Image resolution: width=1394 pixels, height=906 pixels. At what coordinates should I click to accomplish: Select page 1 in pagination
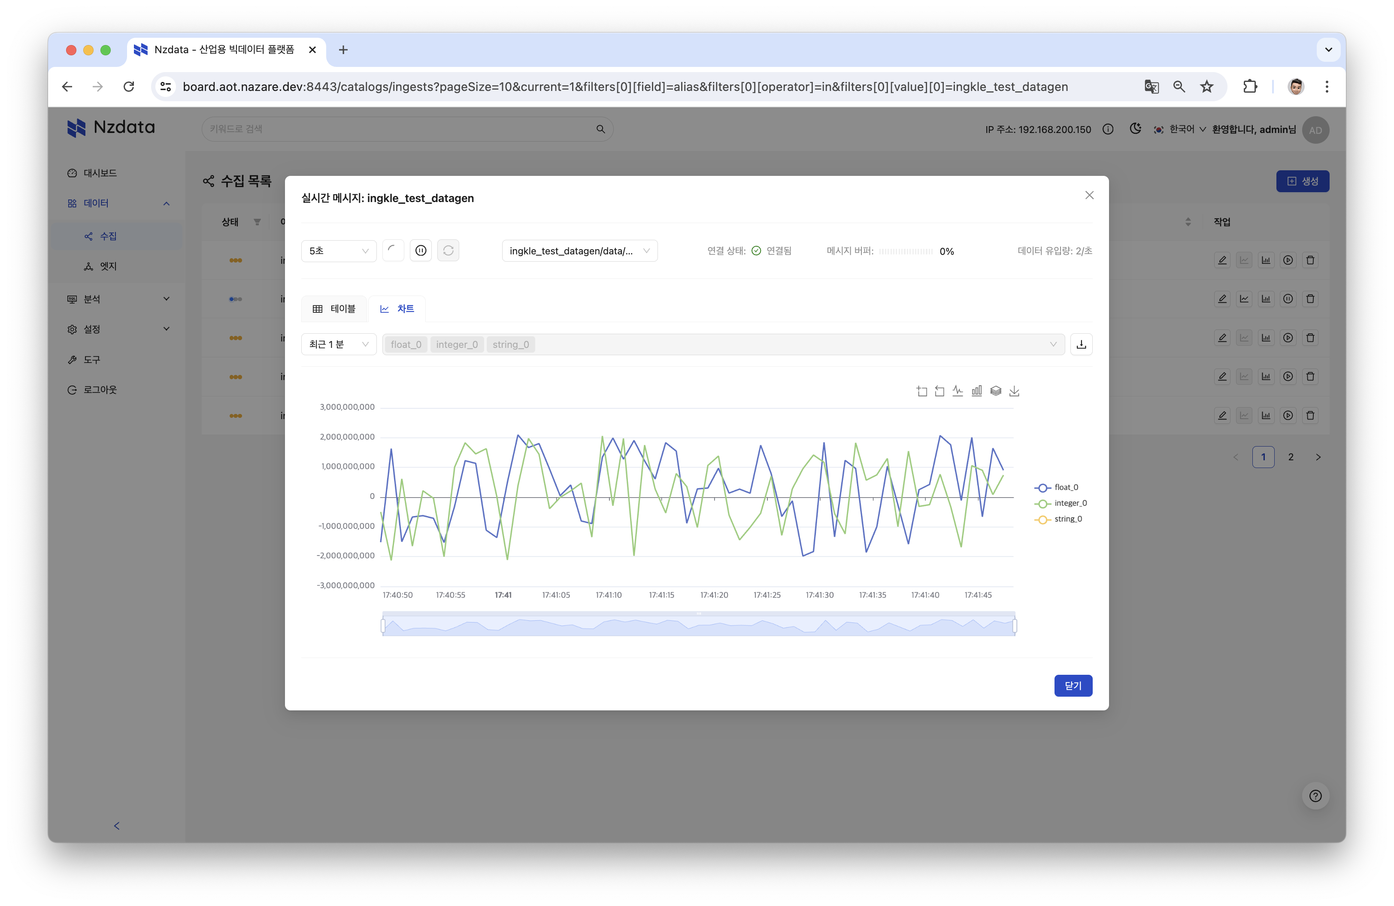(1264, 457)
